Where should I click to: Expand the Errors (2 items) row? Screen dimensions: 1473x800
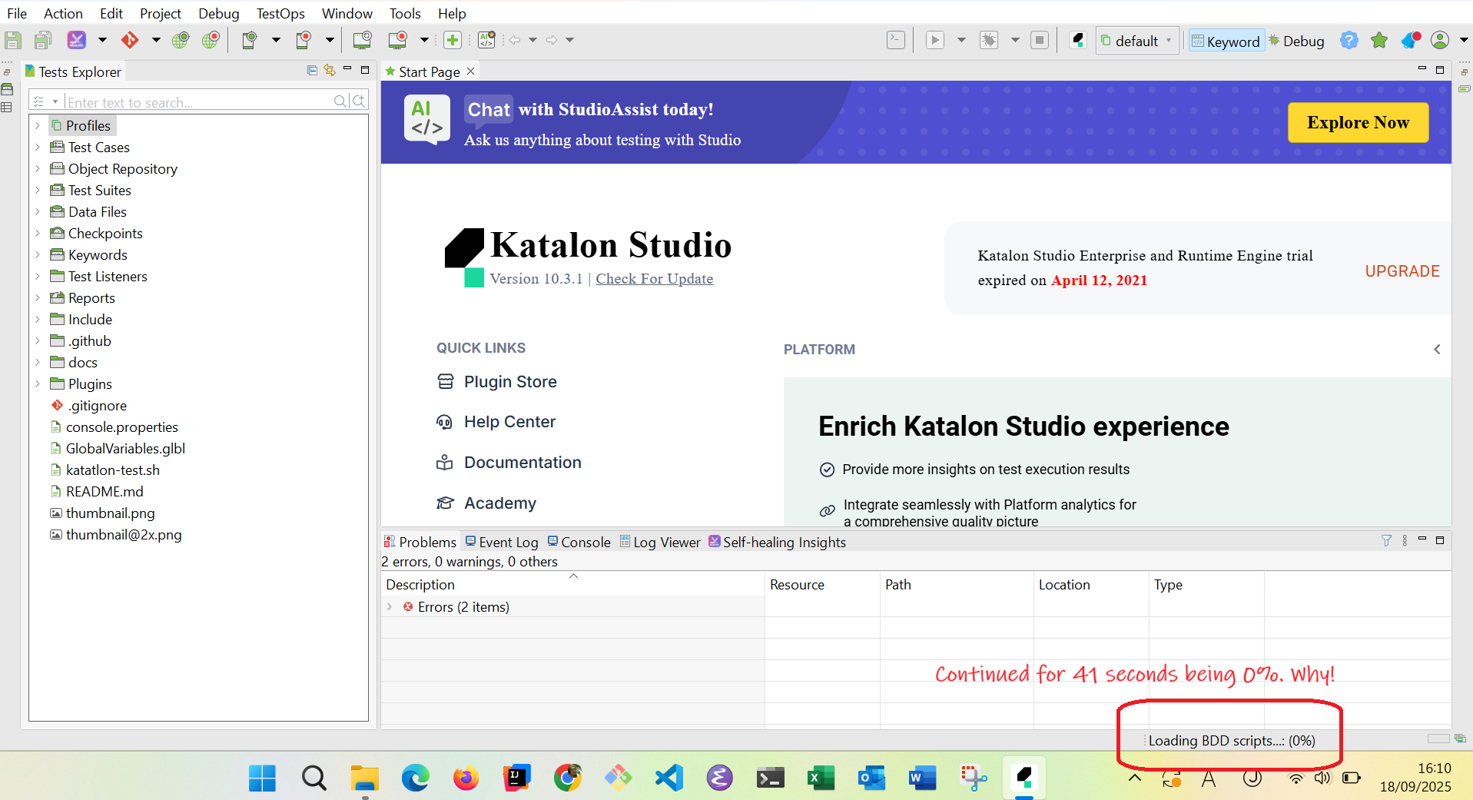[x=390, y=606]
